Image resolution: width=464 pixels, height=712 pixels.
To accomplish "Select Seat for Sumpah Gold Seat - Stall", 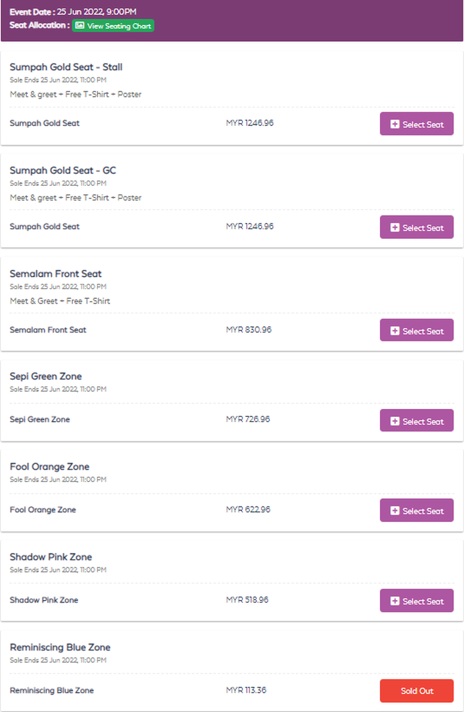I will [x=416, y=124].
